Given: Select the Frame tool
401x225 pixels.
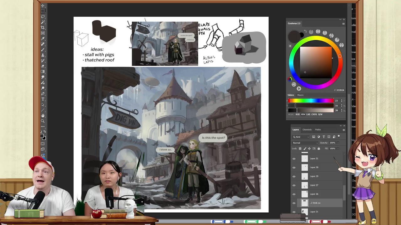Looking at the screenshot, I should click(x=43, y=33).
